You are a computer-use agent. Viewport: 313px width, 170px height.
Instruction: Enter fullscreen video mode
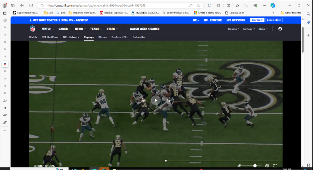coord(275,166)
